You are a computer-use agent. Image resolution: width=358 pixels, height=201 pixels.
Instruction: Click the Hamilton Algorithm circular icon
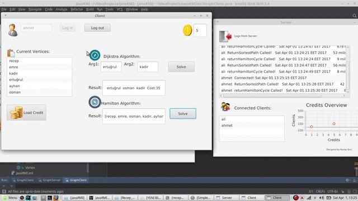tap(95, 102)
